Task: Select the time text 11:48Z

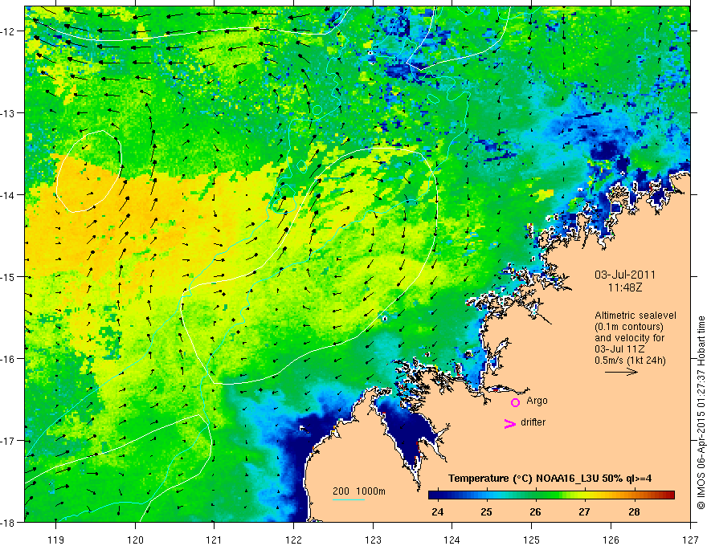Action: click(625, 287)
